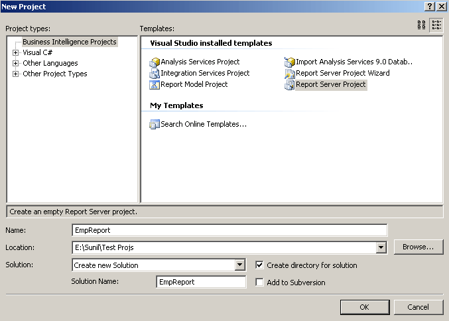Open the dialog Help question mark button
The image size is (449, 321).
(x=429, y=6)
